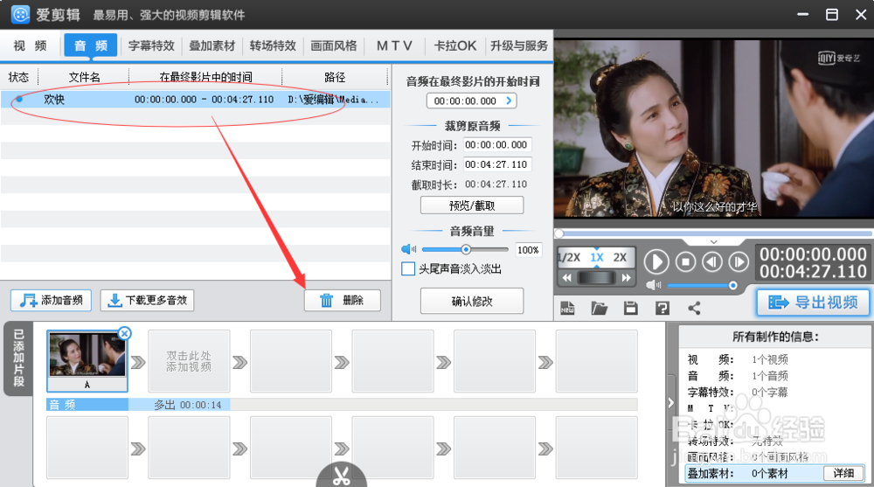
Task: Click the preview progress bar handle
Action: point(559,233)
